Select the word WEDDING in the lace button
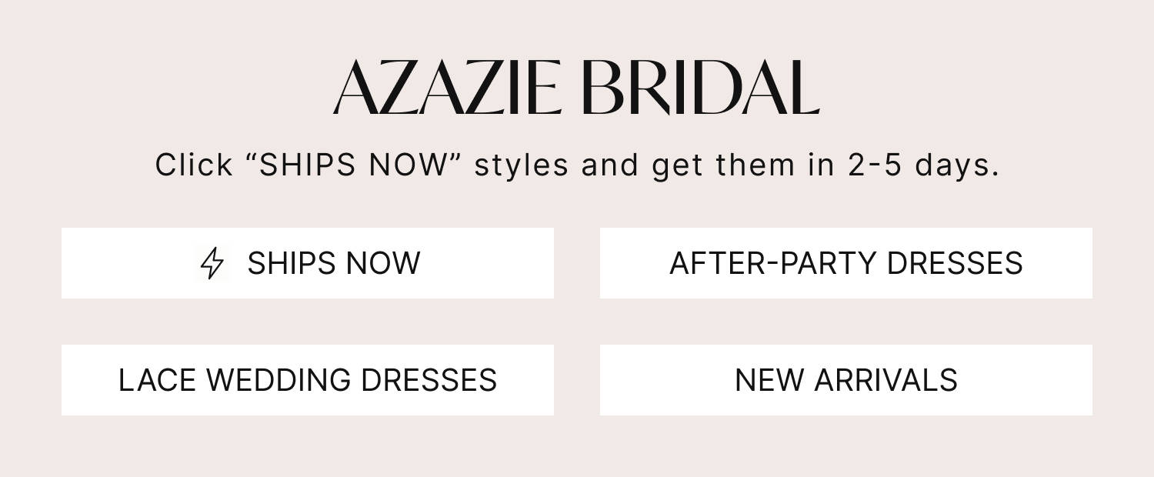This screenshot has width=1154, height=477. pos(279,380)
